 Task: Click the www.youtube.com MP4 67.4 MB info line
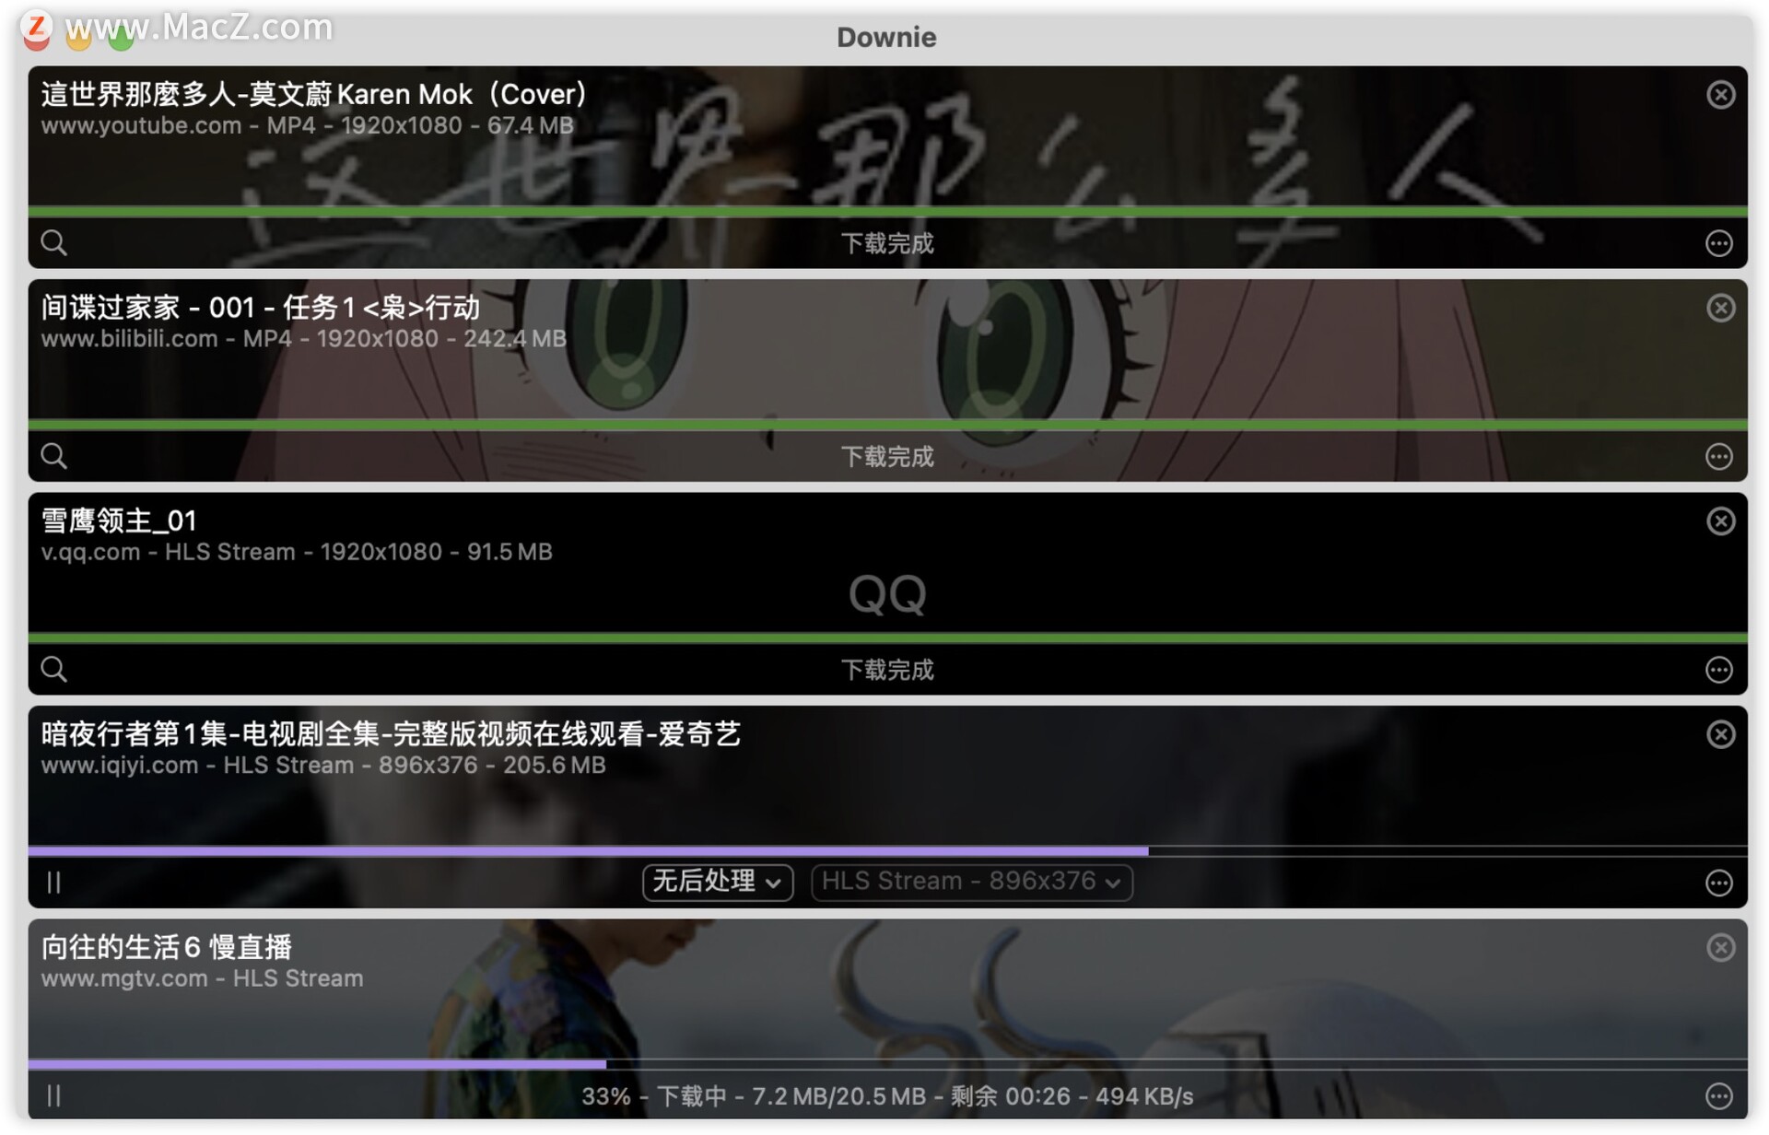coord(308,125)
